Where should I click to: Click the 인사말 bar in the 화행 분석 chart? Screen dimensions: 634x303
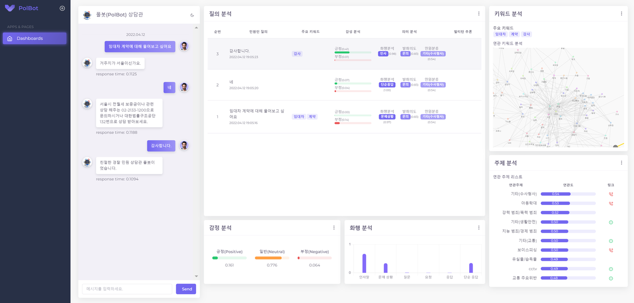(364, 263)
